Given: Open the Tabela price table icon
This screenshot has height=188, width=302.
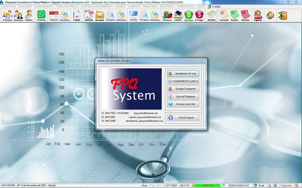Looking at the screenshot, I should (x=77, y=15).
